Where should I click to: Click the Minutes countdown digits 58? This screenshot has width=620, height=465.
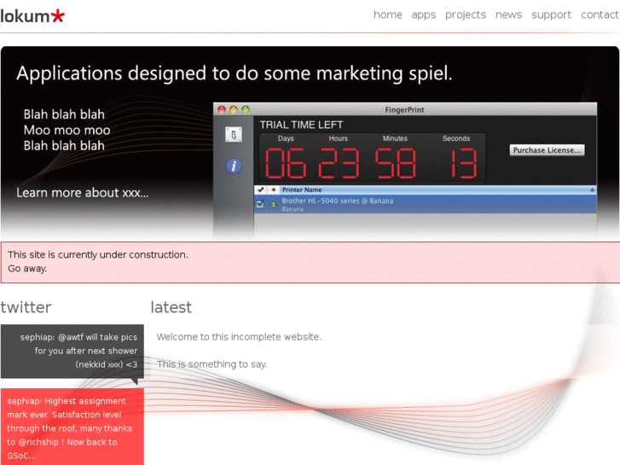(x=395, y=163)
